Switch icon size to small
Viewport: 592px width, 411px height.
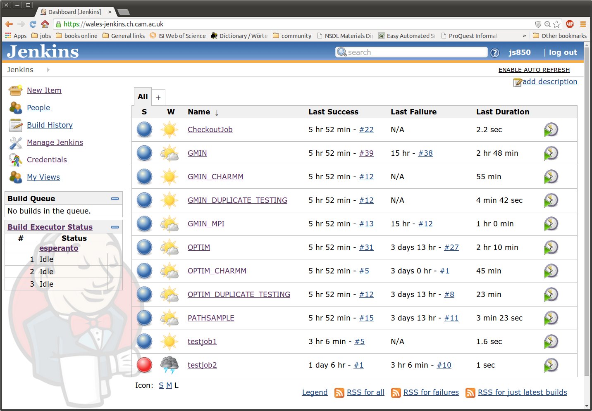click(x=161, y=385)
